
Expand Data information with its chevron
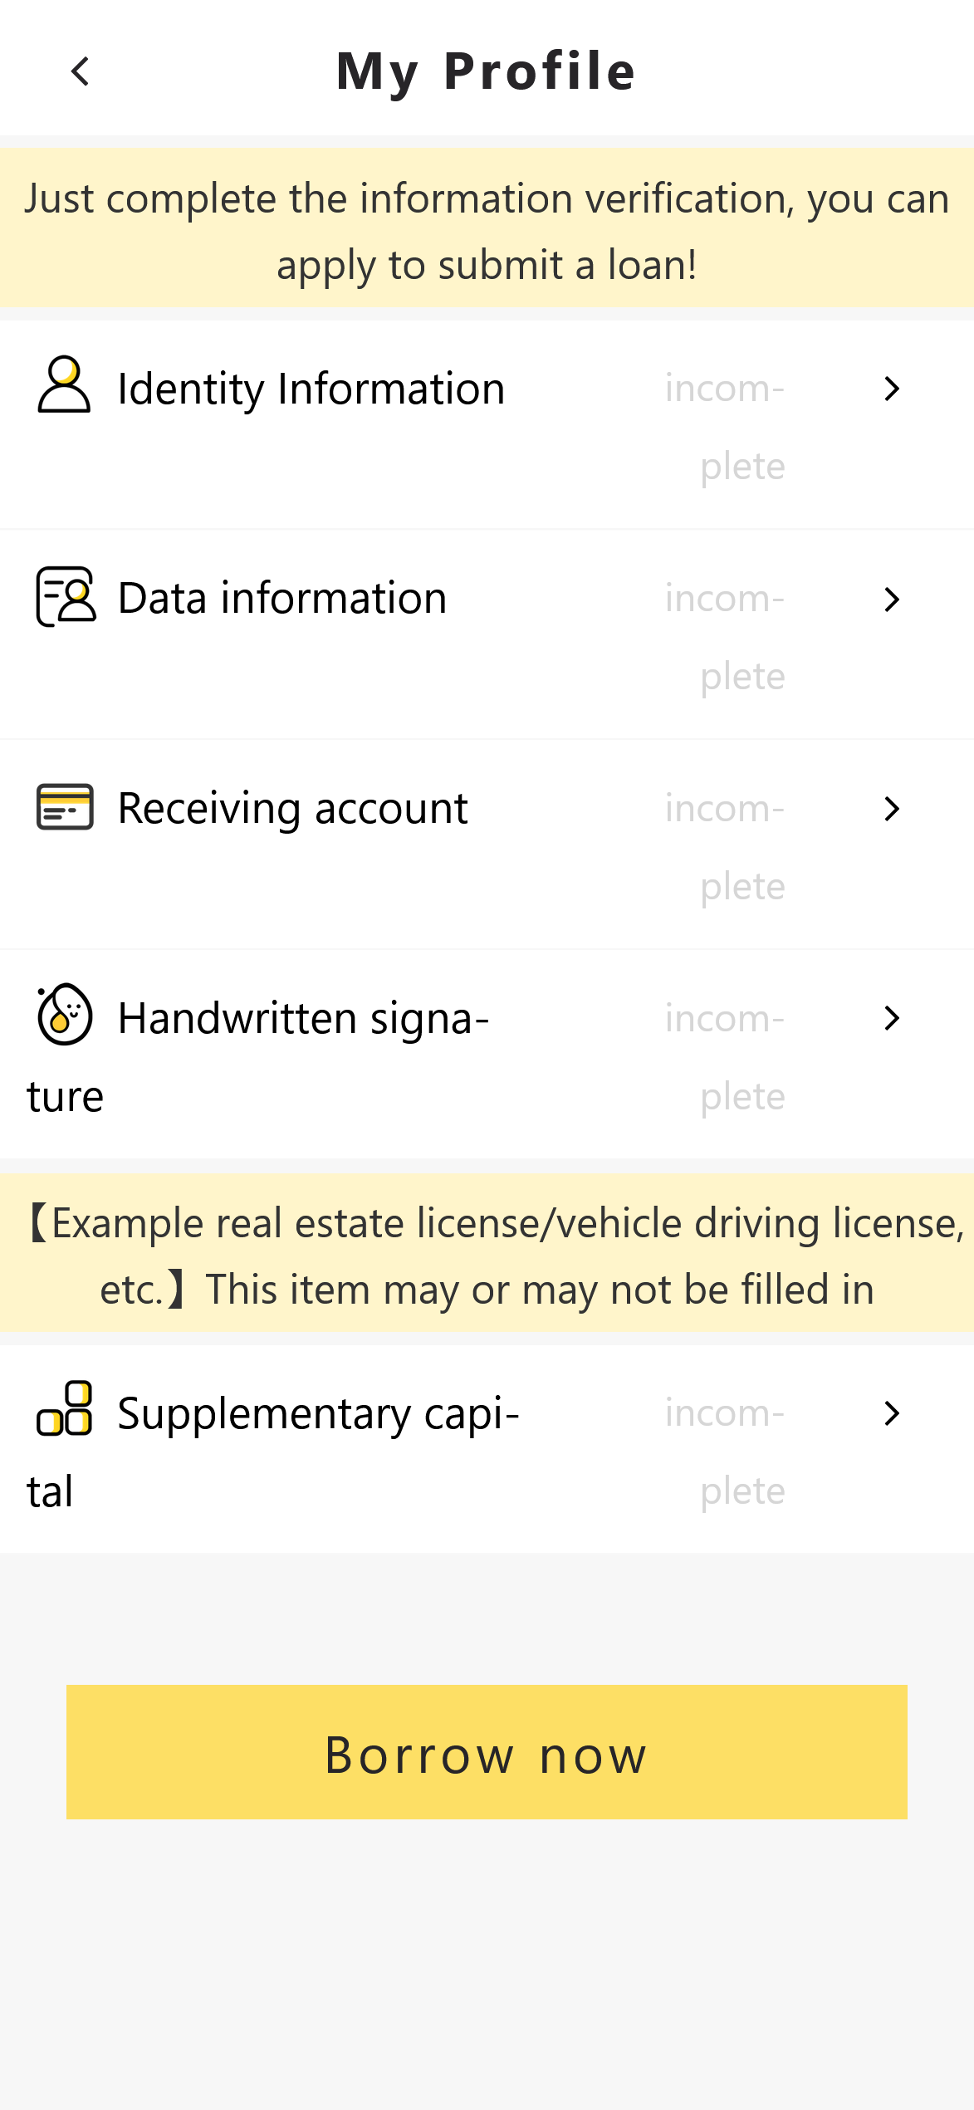[x=892, y=599]
